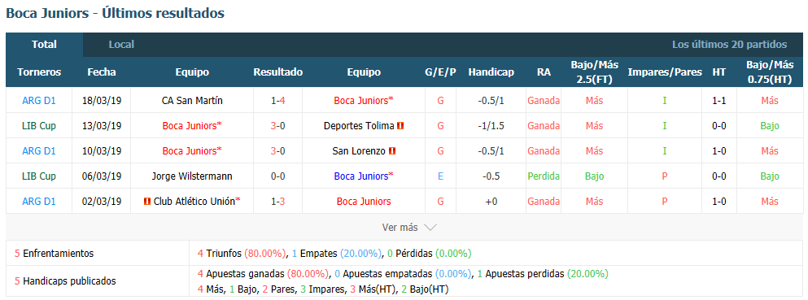Click Boca Juniors in the 02/03/19 row
Screen dimensions: 808x300
[x=364, y=201]
